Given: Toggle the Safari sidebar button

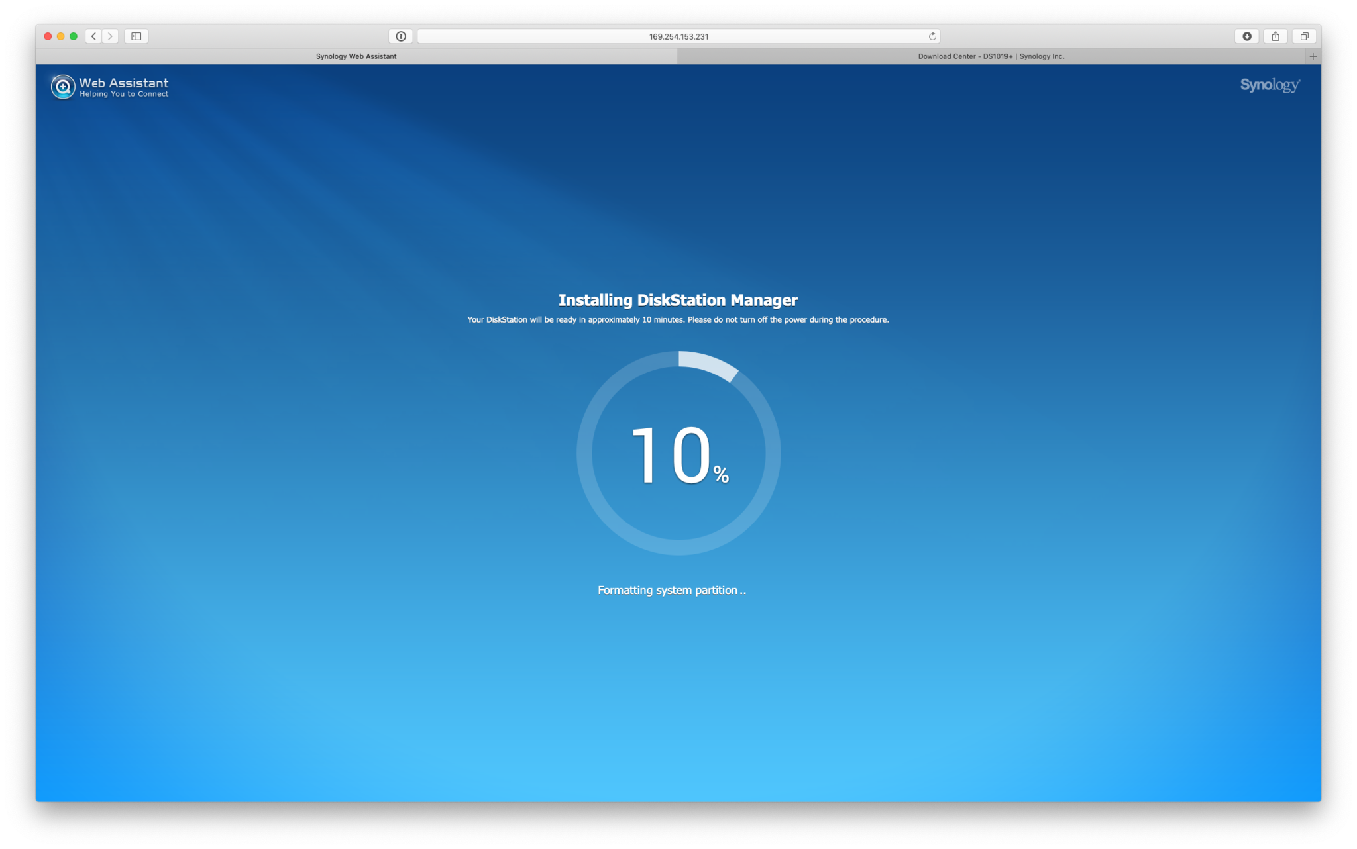Looking at the screenshot, I should [x=136, y=36].
